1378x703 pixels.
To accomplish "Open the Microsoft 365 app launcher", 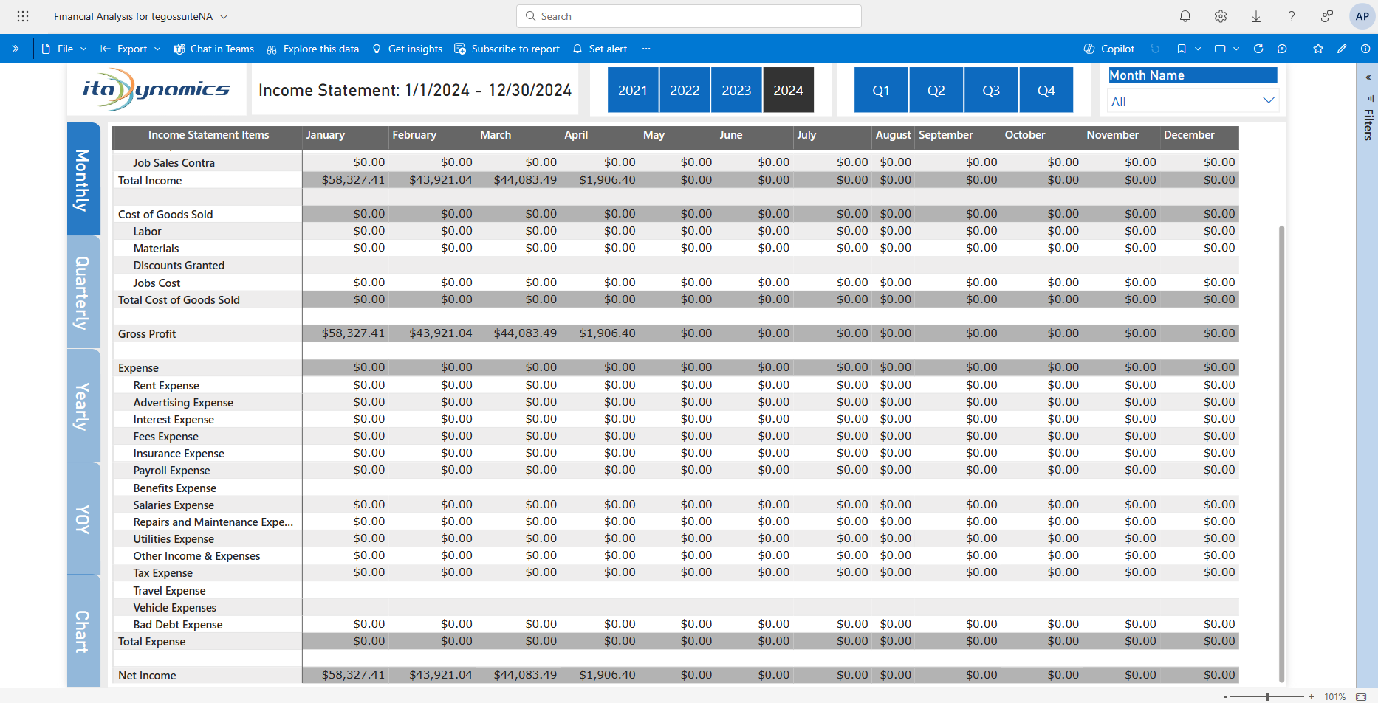I will (22, 15).
